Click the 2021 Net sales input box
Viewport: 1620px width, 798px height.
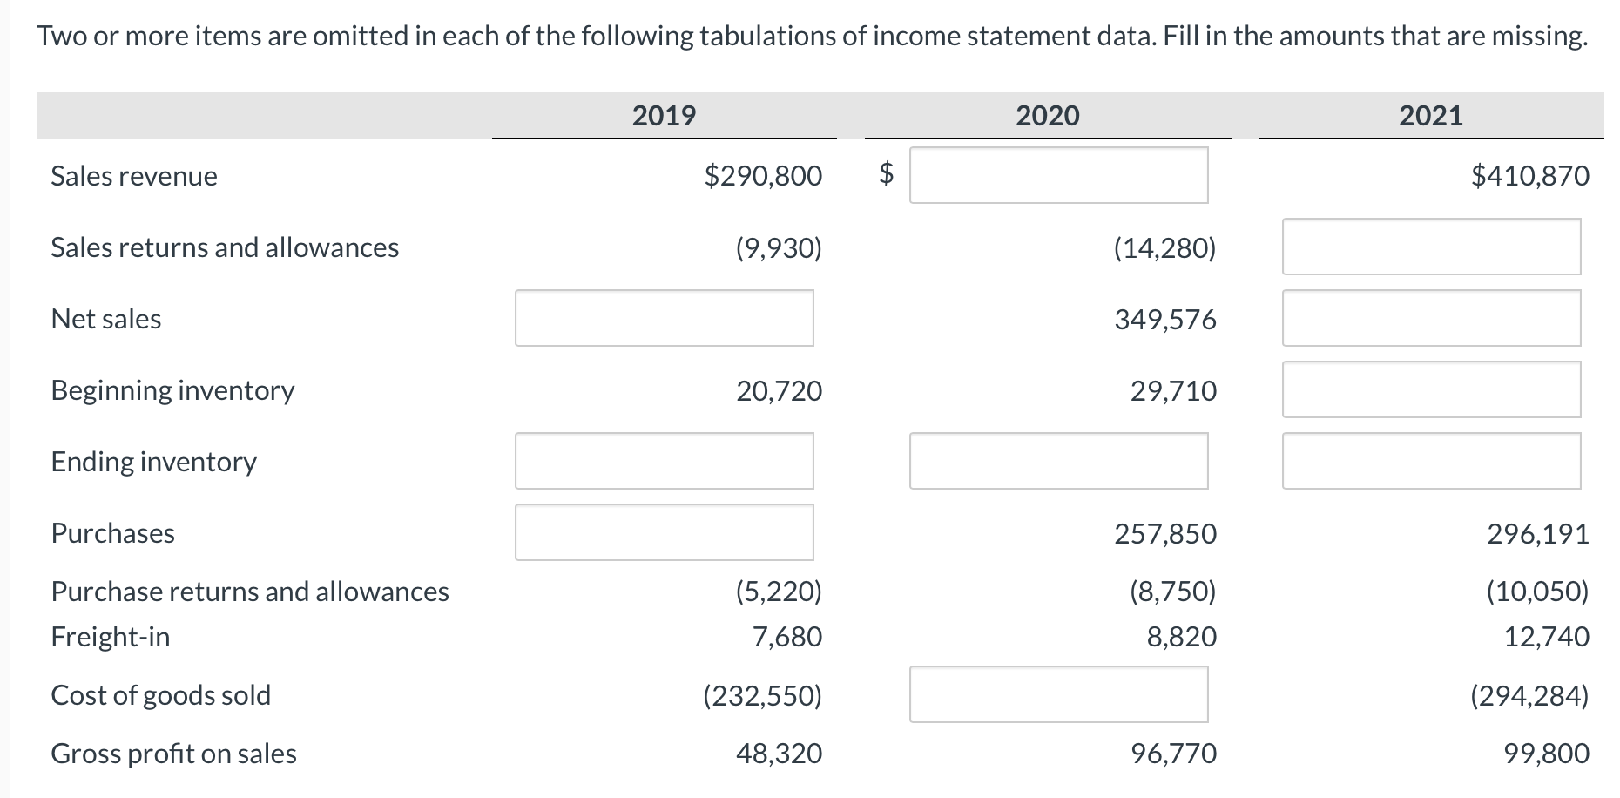tap(1431, 318)
